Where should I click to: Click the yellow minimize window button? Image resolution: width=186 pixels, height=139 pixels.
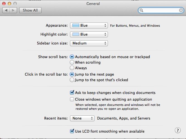9,4
